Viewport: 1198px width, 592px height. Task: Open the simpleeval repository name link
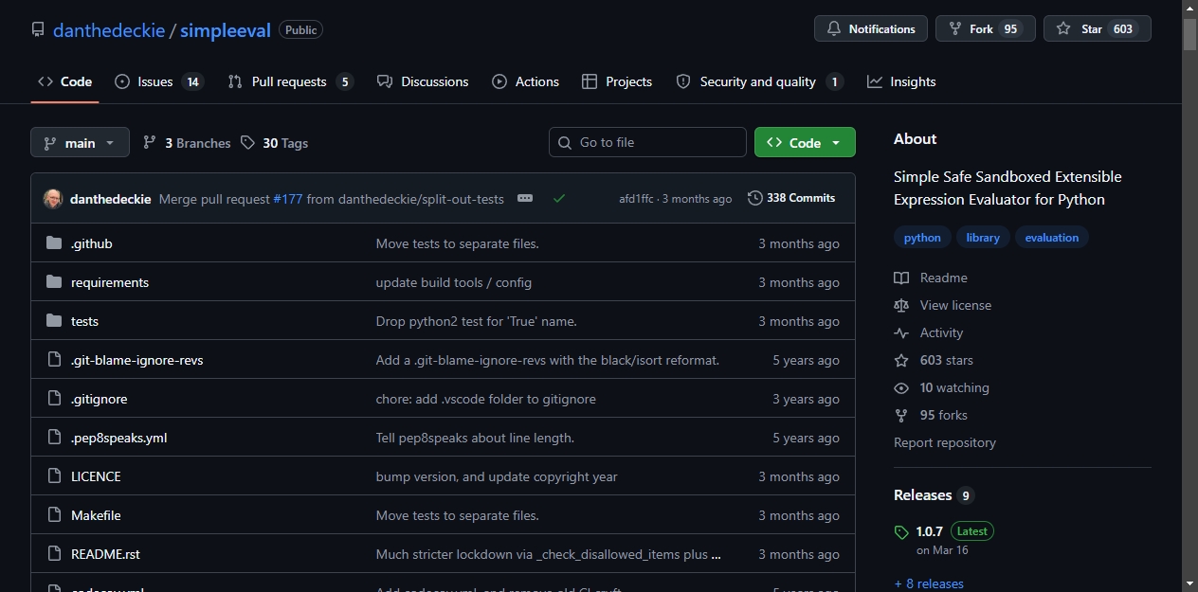(226, 30)
